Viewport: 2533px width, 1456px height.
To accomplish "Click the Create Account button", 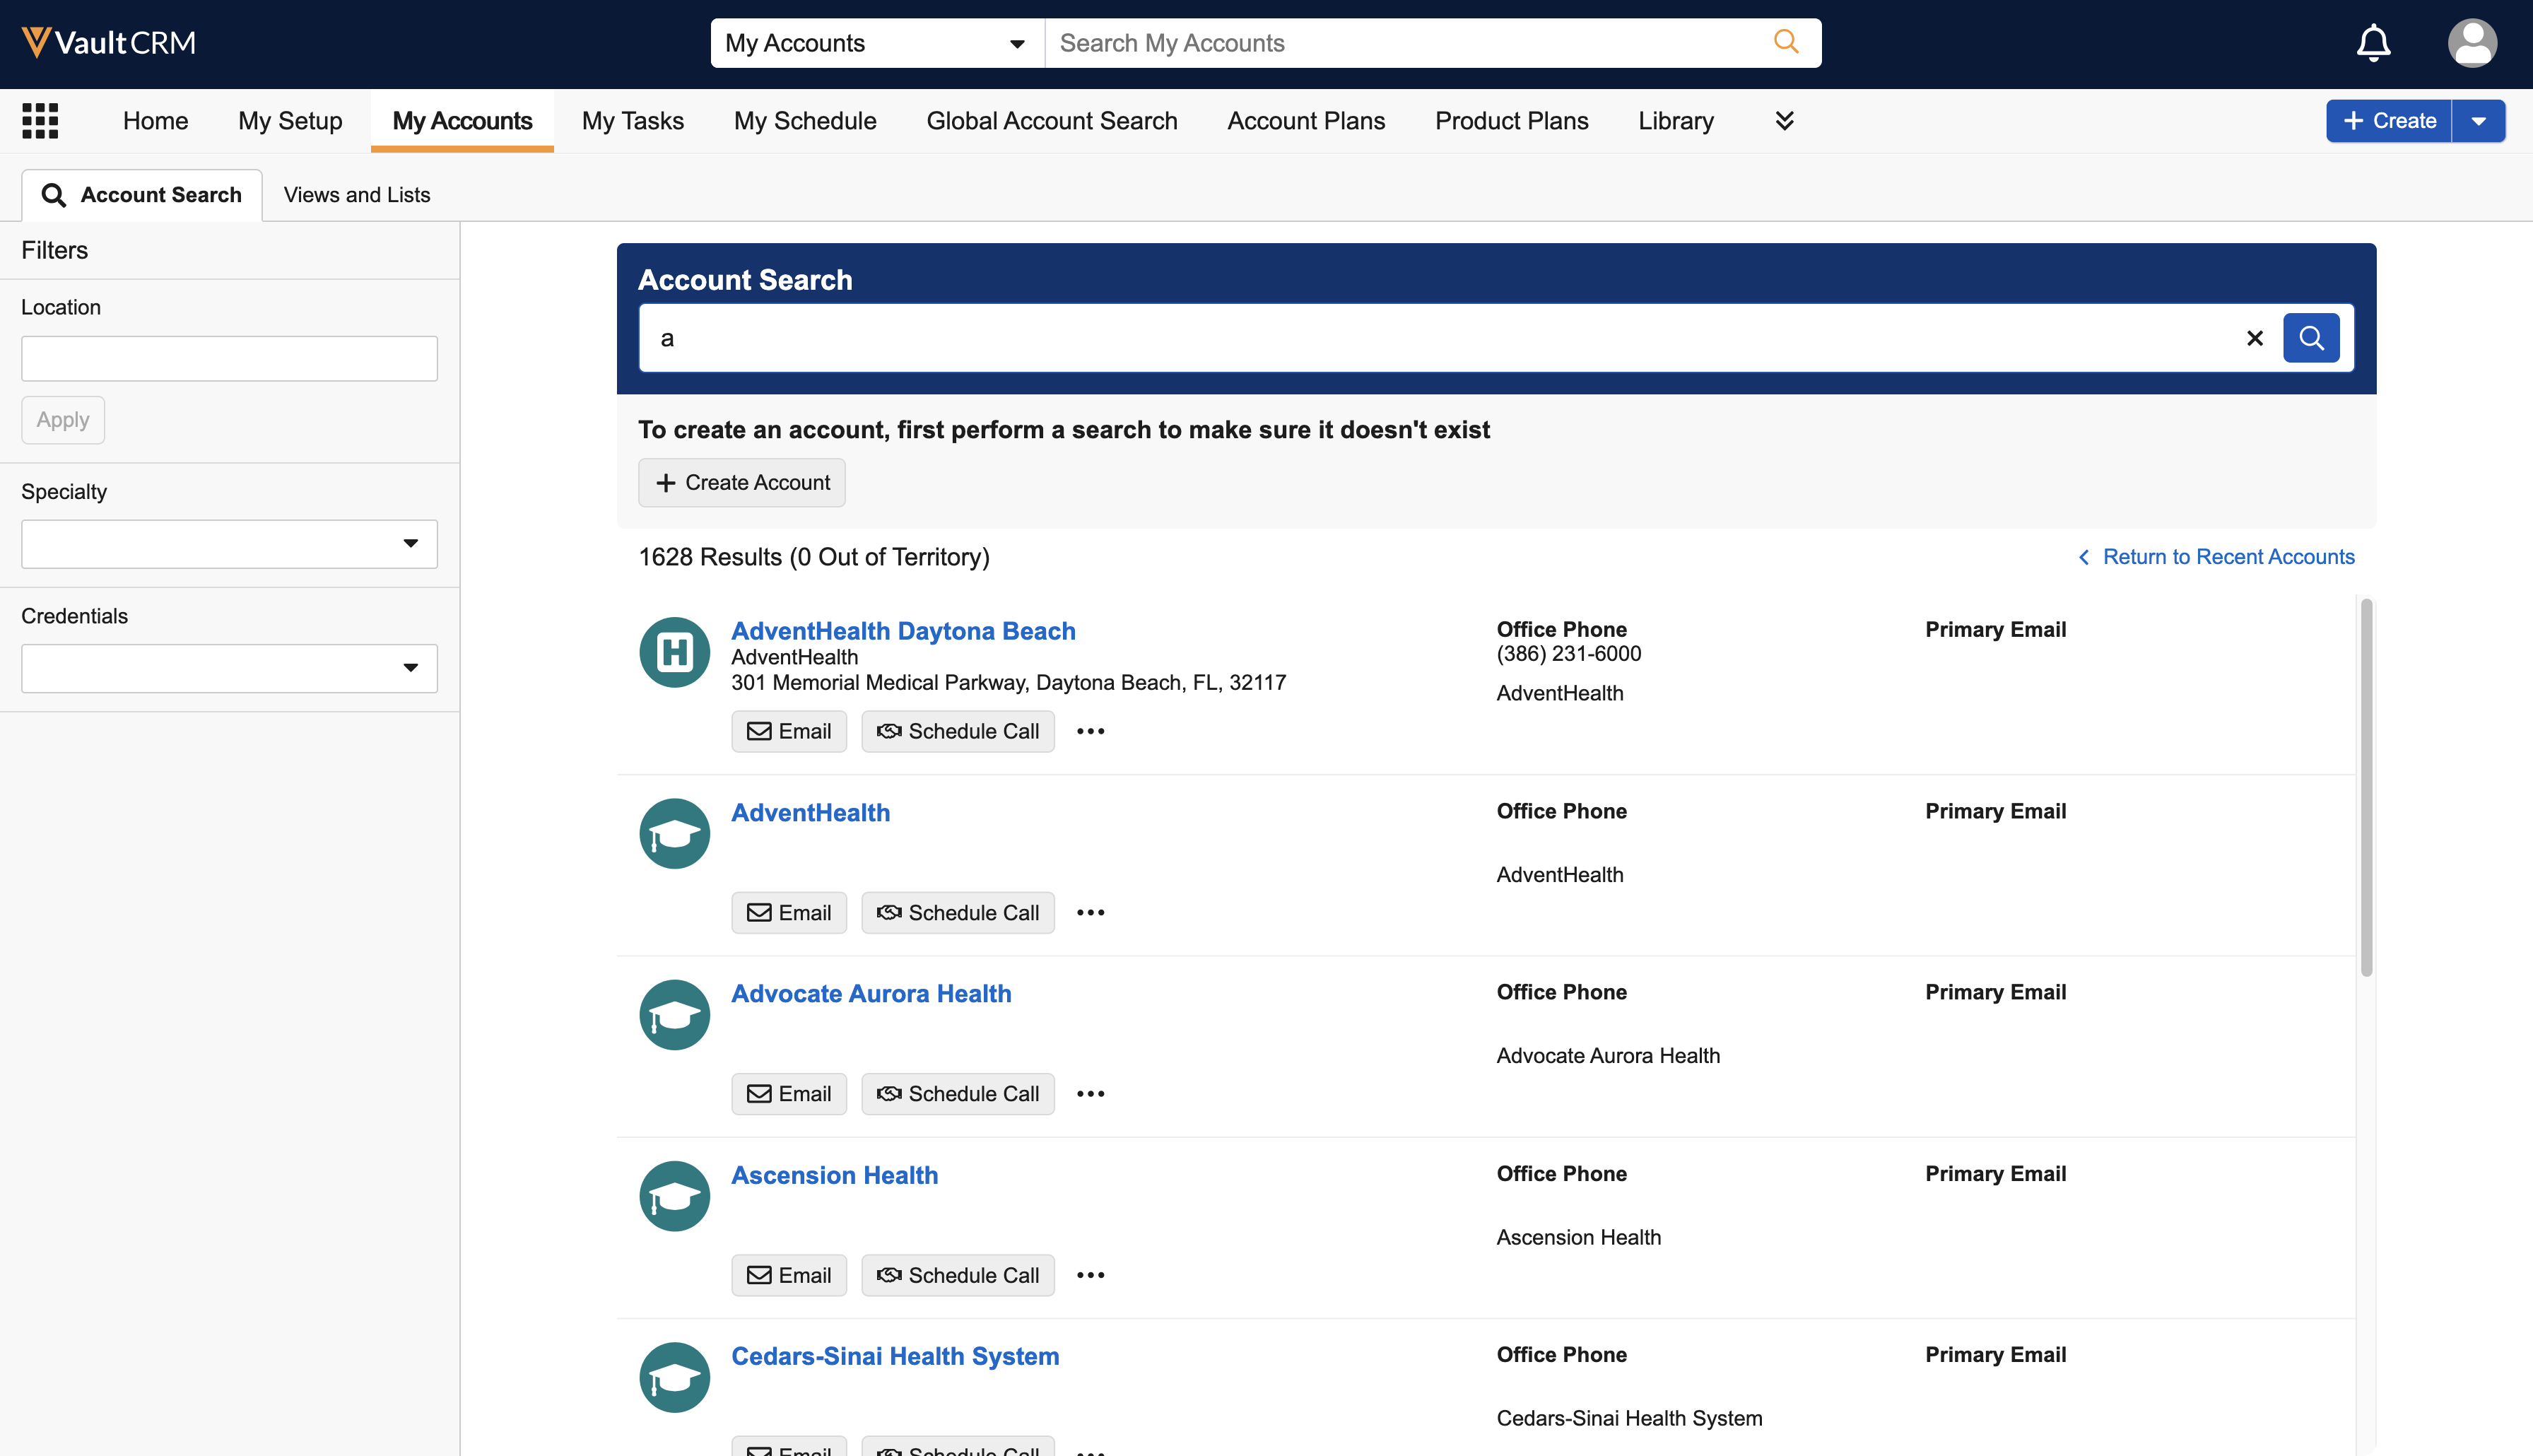I will coord(741,483).
